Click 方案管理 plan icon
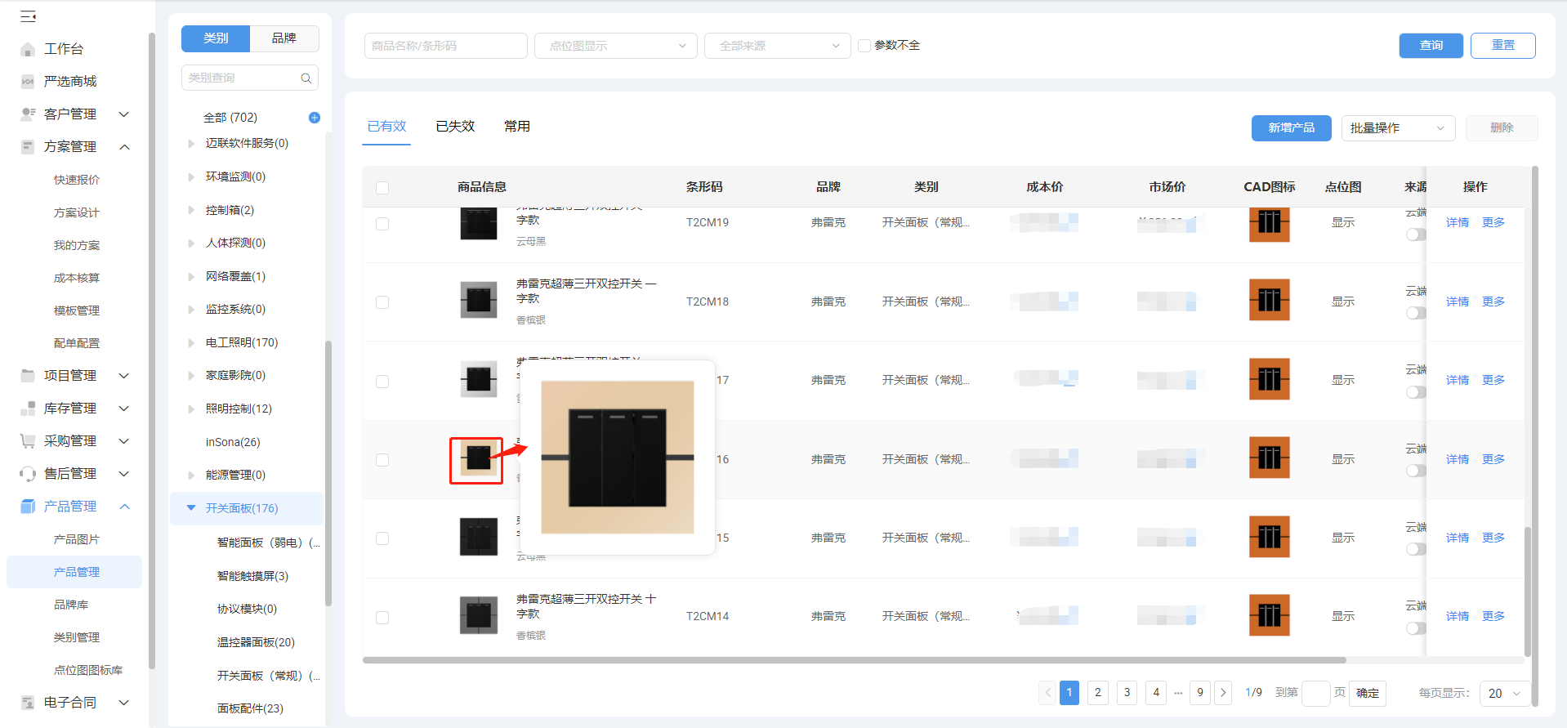The width and height of the screenshot is (1567, 728). coord(28,147)
